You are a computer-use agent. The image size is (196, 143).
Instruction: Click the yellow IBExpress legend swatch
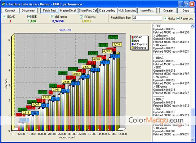click(133, 48)
